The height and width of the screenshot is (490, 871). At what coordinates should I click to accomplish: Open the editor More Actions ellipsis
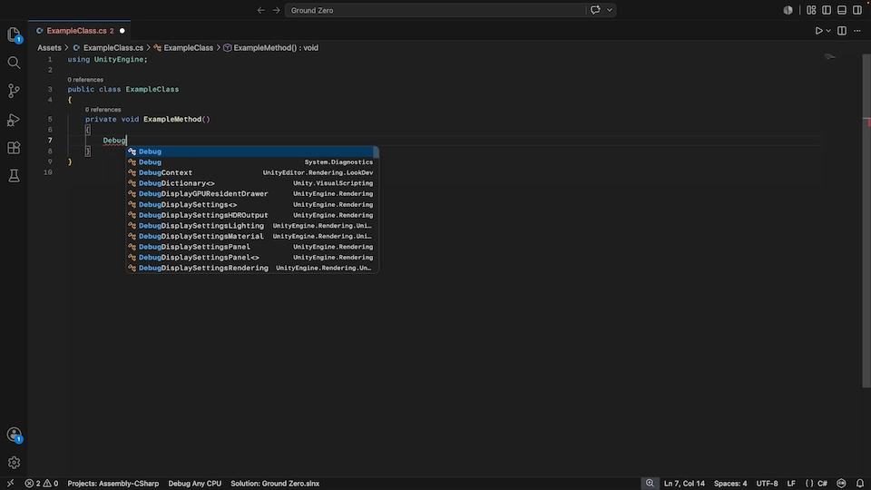point(857,31)
